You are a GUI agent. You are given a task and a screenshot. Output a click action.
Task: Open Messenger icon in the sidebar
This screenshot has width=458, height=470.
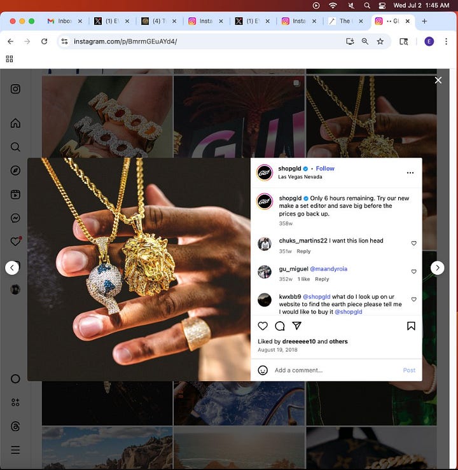(x=15, y=218)
